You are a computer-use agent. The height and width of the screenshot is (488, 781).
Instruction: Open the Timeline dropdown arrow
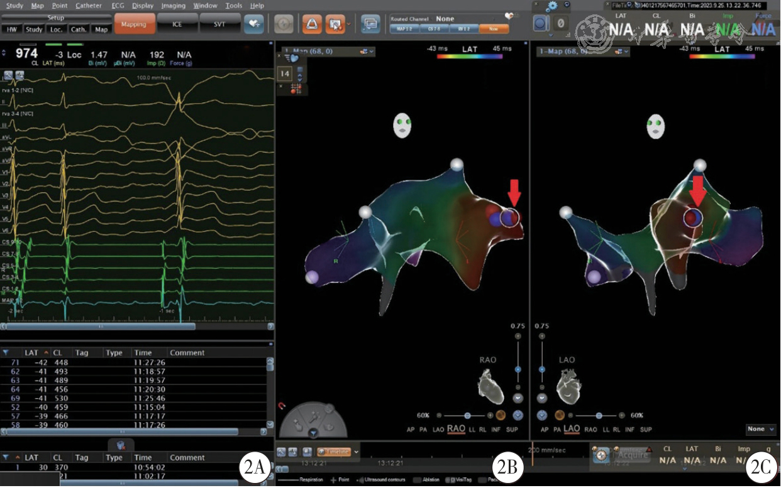click(357, 452)
